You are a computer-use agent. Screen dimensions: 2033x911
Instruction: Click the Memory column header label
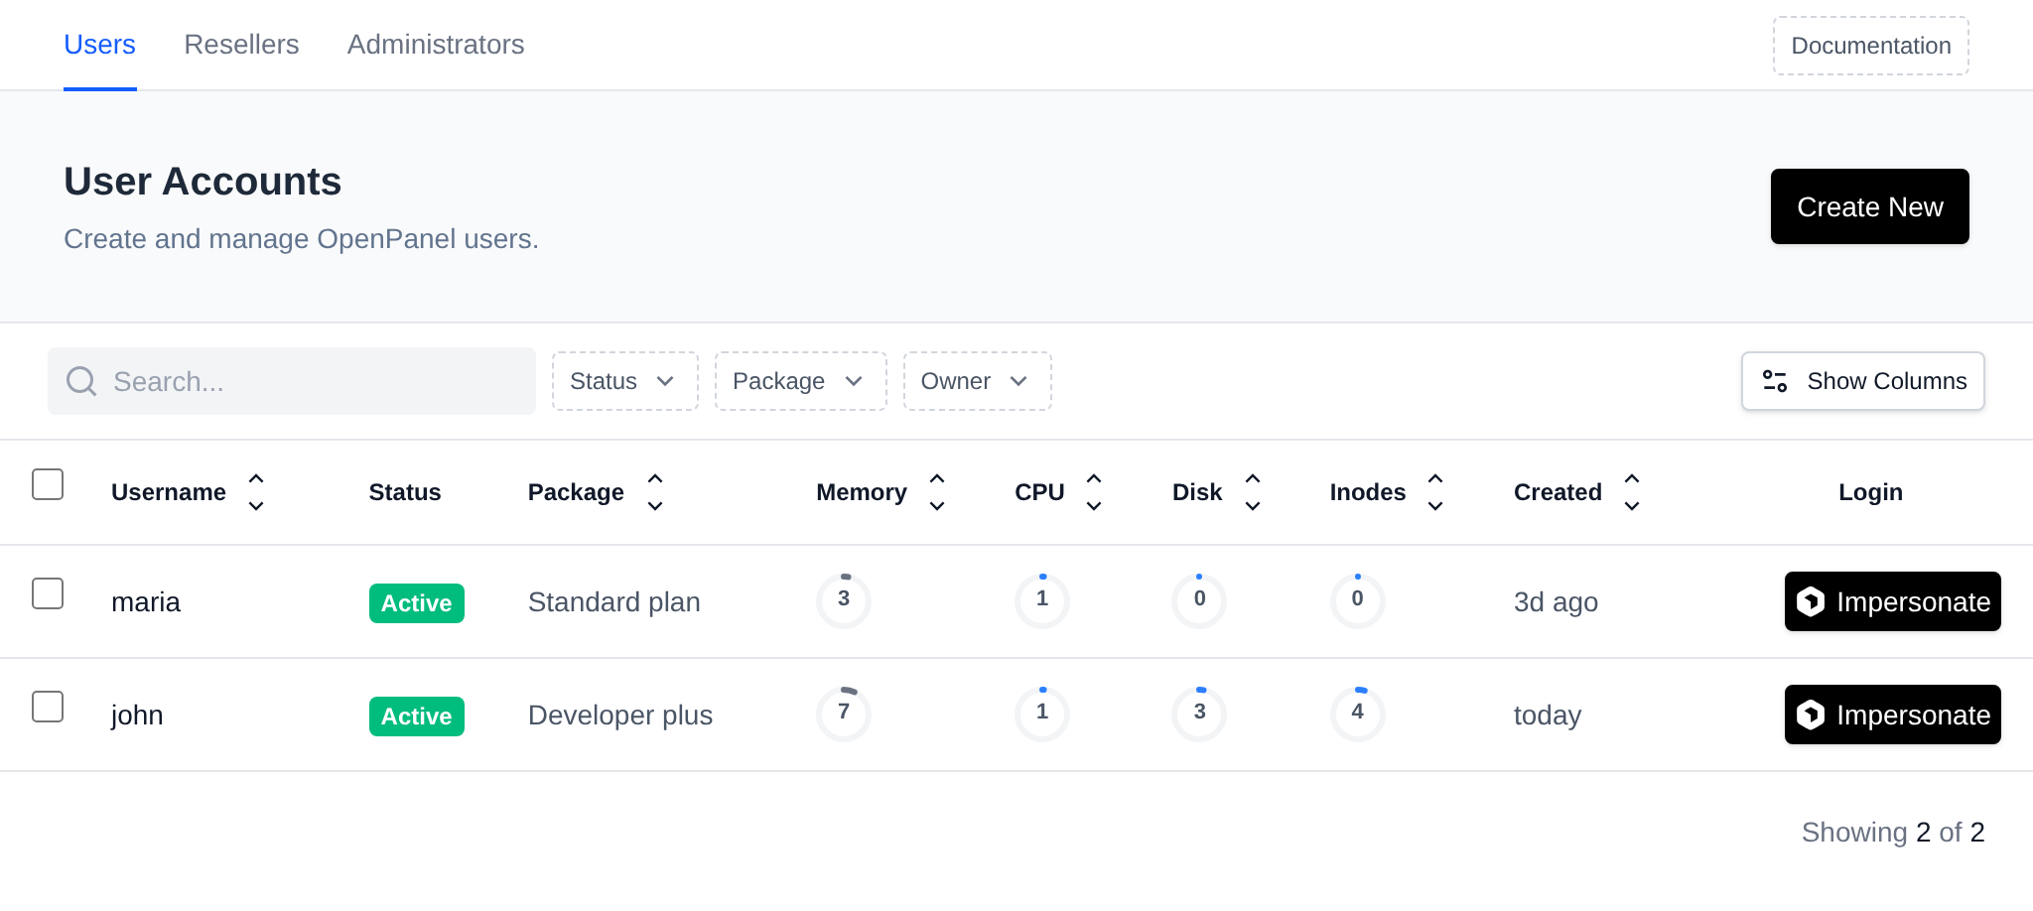(862, 492)
